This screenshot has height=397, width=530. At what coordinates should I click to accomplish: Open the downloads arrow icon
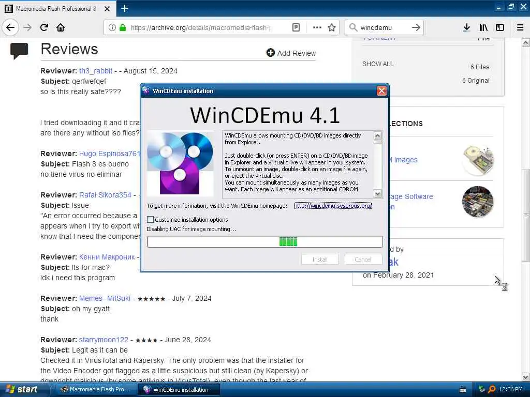(x=466, y=27)
